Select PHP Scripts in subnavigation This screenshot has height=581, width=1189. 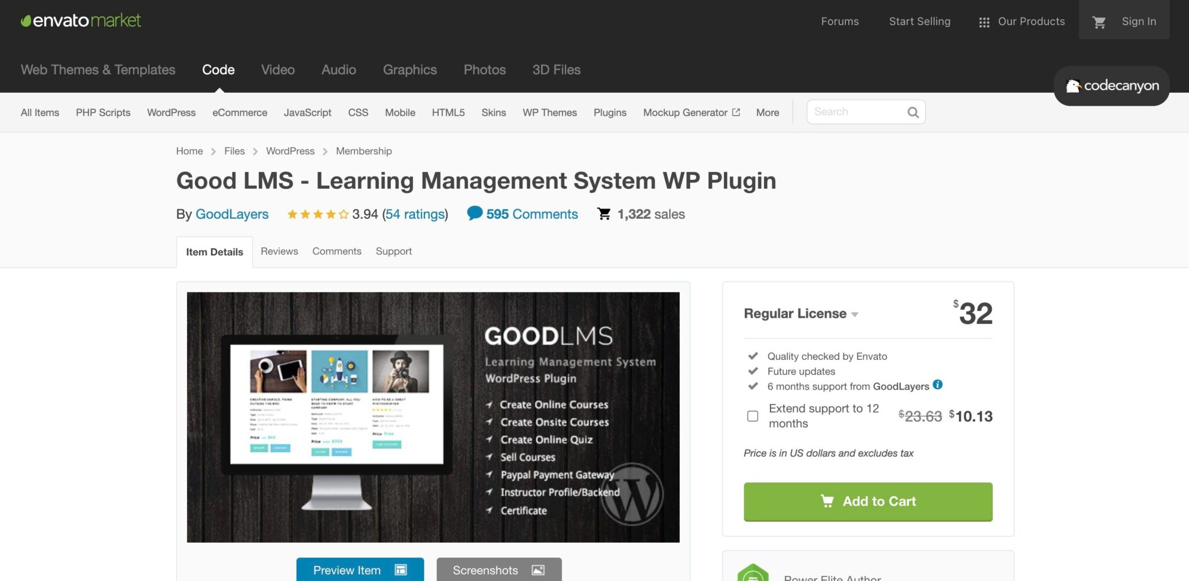pos(103,113)
